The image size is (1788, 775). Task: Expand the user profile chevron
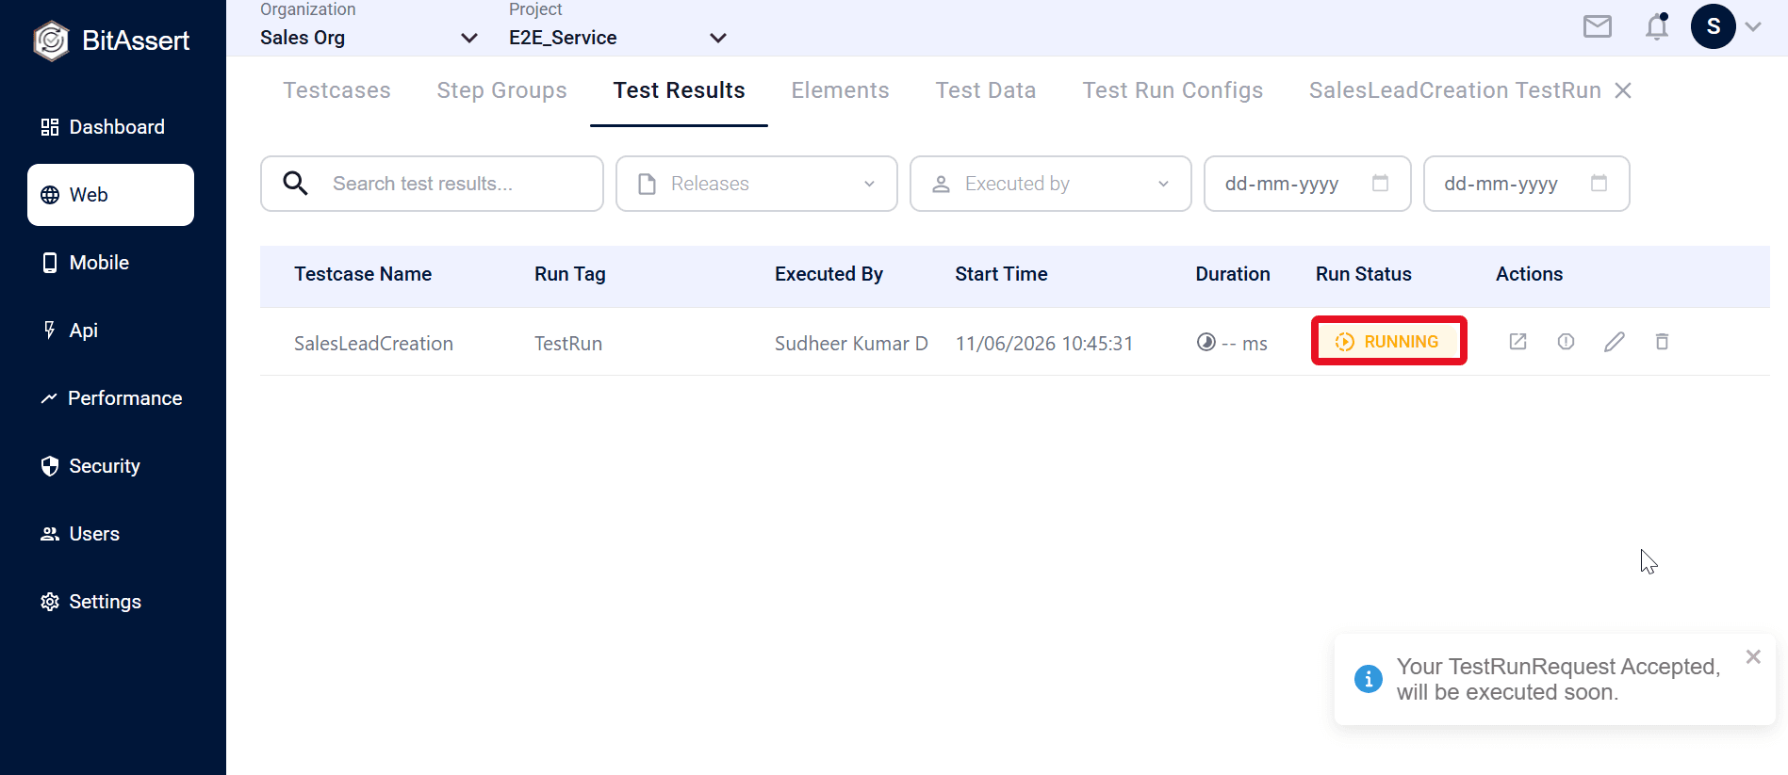[1753, 26]
